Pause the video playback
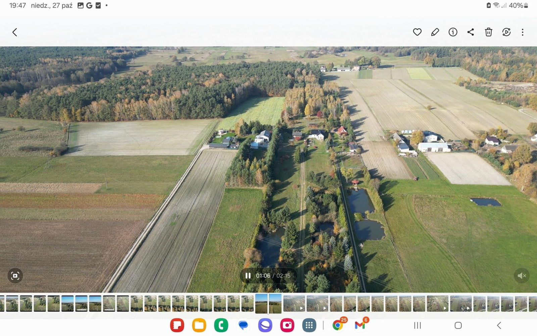The height and width of the screenshot is (336, 537). click(x=248, y=276)
